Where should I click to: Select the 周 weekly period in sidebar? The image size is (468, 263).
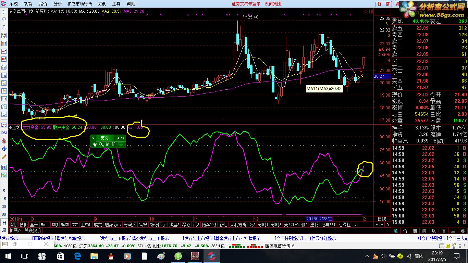pyautogui.click(x=4, y=230)
